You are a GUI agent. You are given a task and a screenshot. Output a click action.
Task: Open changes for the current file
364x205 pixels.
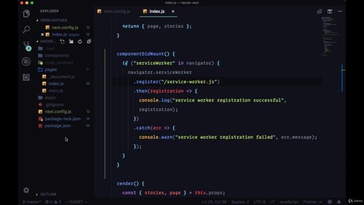tap(320, 11)
